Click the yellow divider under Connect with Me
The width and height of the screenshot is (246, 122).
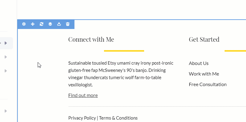point(124,51)
